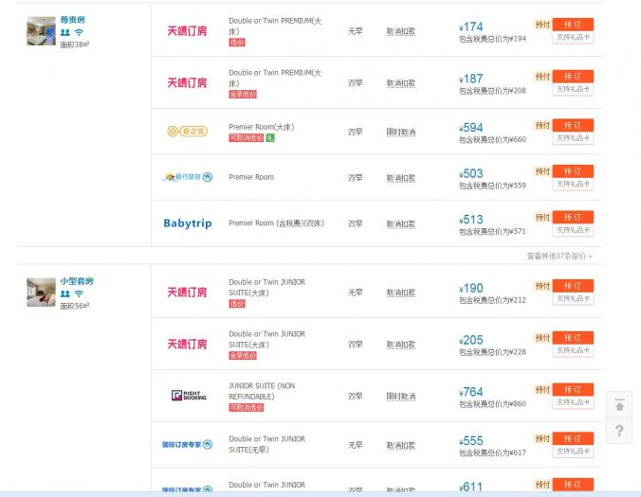The width and height of the screenshot is (641, 497).
Task: Click the guest capacity icon under 小型套房
Action: (x=65, y=293)
